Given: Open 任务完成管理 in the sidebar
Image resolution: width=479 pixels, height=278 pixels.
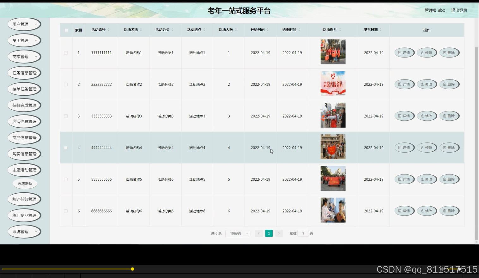Looking at the screenshot, I should point(24,105).
